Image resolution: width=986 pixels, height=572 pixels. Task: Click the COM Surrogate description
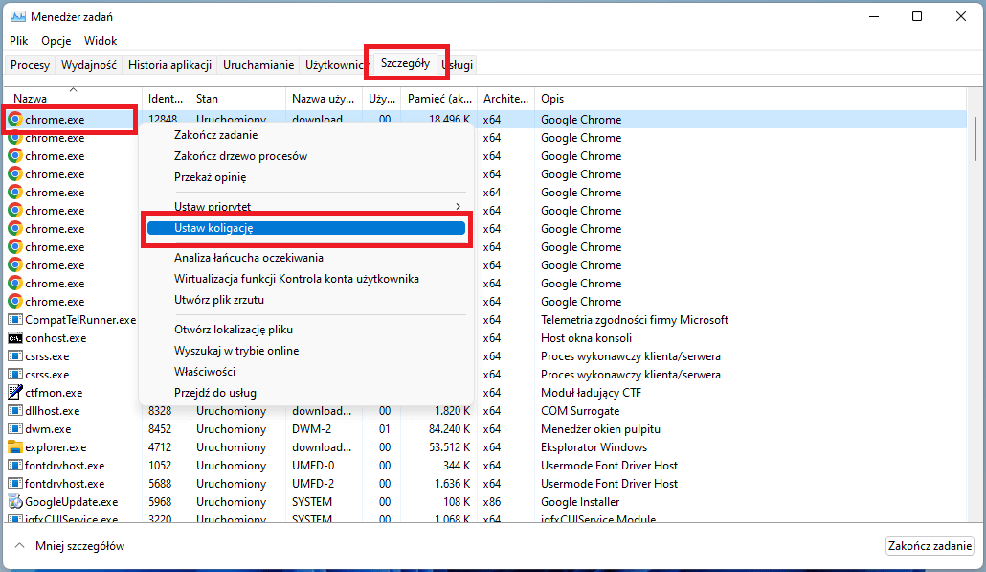(580, 411)
